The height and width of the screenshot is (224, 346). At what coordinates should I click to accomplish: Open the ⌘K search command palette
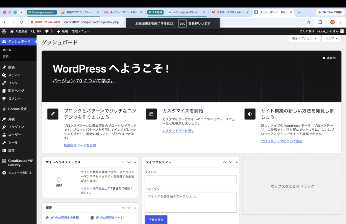click(36, 31)
